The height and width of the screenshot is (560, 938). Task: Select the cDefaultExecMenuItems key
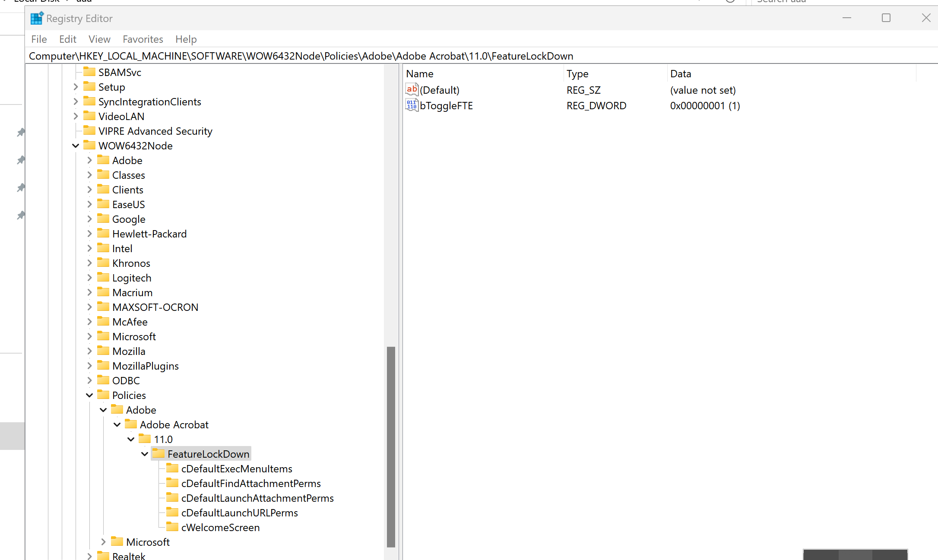236,468
